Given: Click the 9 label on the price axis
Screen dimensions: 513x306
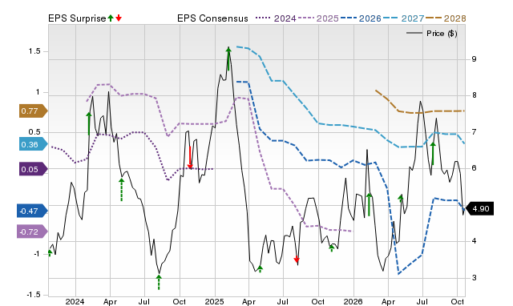Looking at the screenshot, I should [x=474, y=59].
